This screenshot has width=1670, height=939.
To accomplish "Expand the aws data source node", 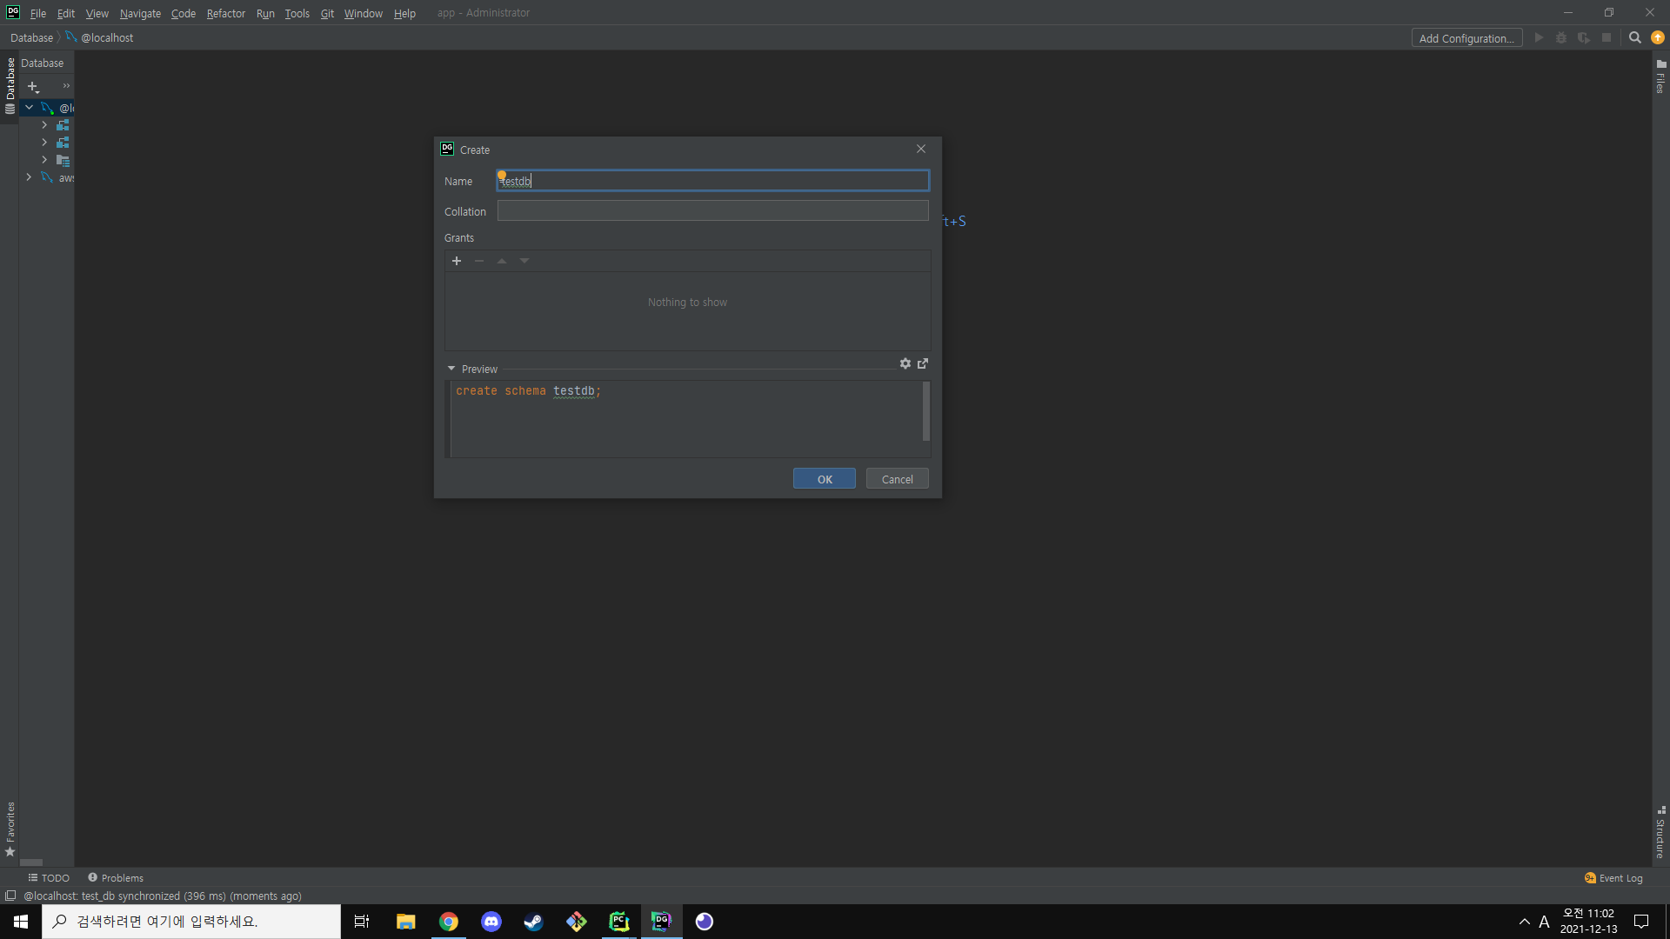I will (x=29, y=177).
